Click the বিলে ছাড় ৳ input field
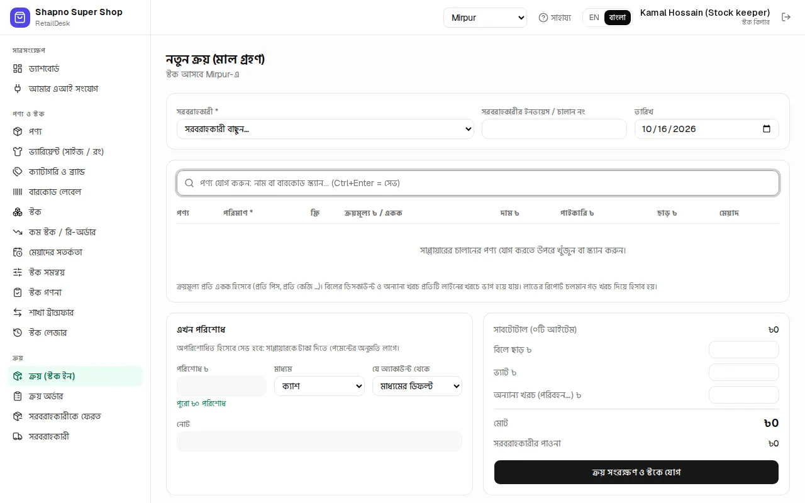The image size is (805, 503). (x=744, y=350)
